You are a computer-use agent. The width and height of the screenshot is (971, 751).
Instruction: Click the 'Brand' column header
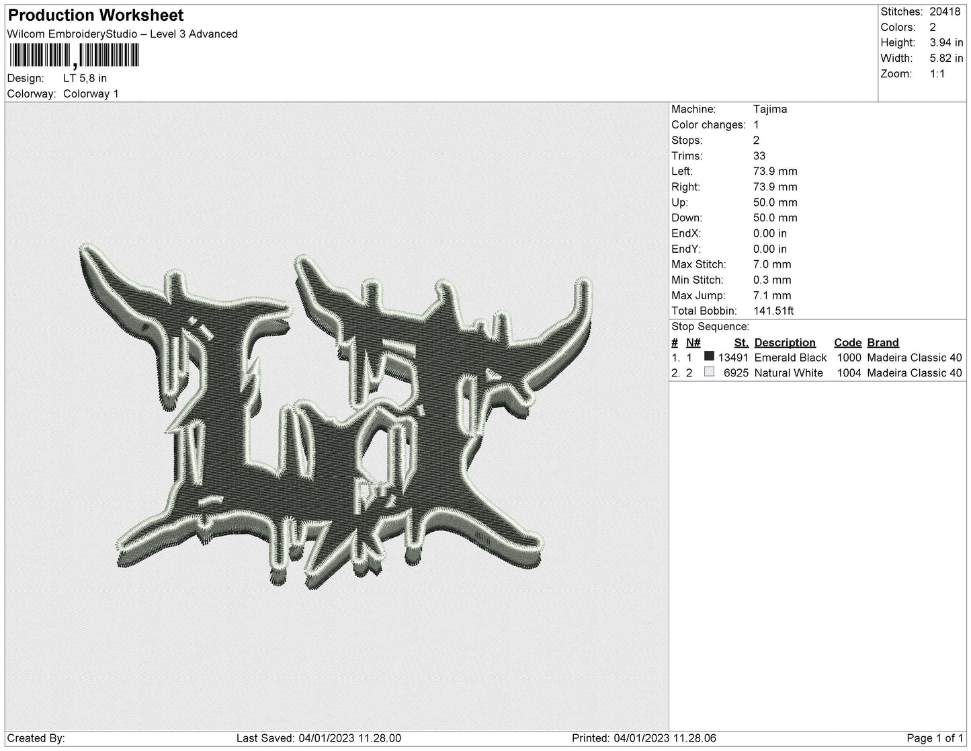coord(882,342)
